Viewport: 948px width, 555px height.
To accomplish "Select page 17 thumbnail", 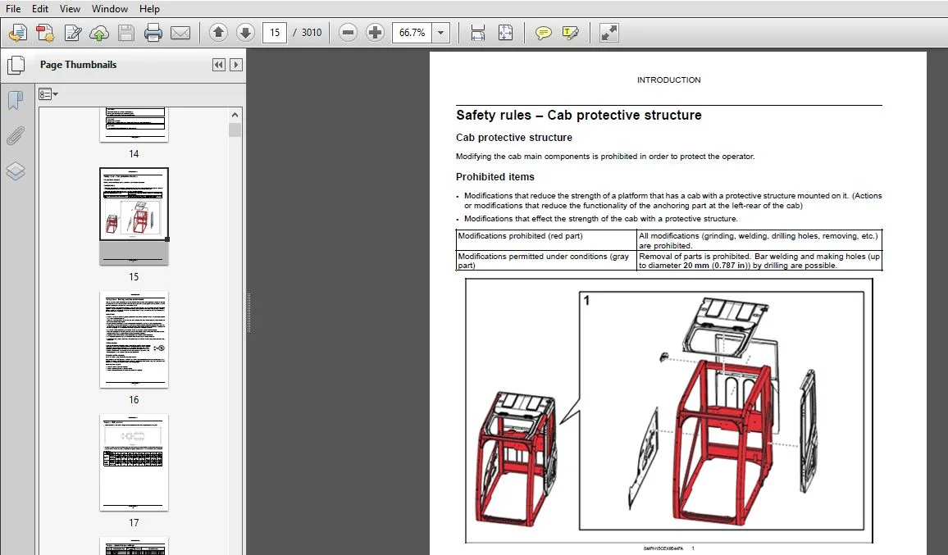I will (134, 462).
